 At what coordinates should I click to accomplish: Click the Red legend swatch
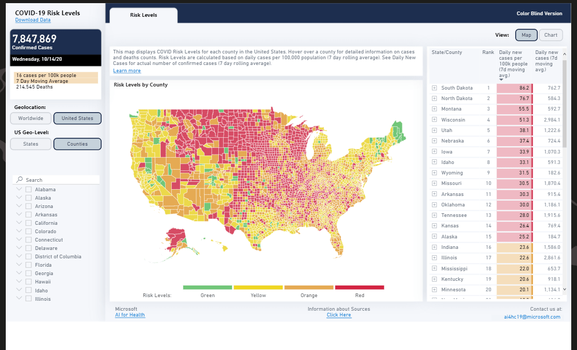(360, 287)
